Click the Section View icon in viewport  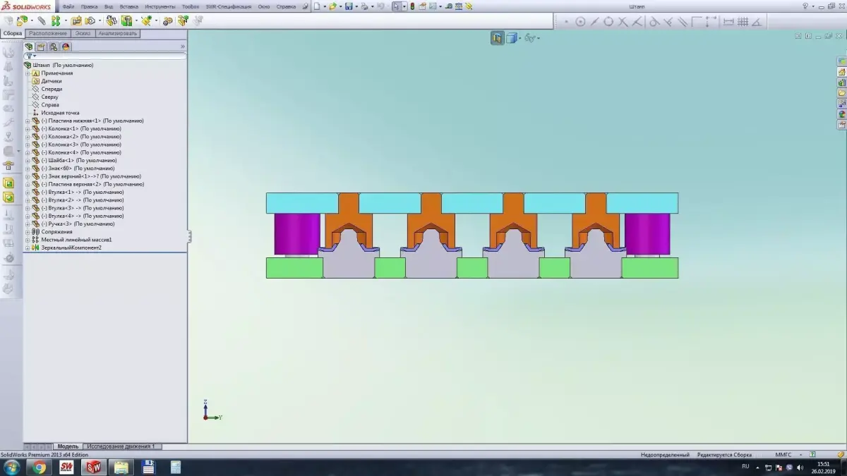[497, 38]
